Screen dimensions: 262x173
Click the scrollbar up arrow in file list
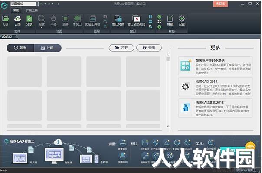(x=168, y=55)
